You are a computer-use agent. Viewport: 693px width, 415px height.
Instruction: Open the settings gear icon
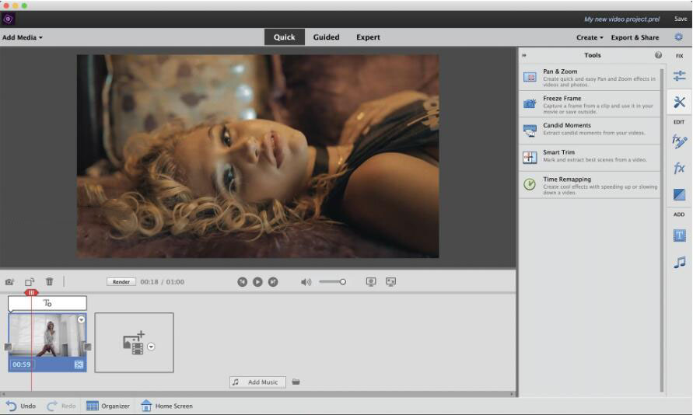(678, 37)
